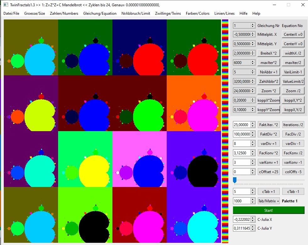Click the FacKonv /2 button
The height and width of the screenshot is (245, 308).
(x=293, y=153)
